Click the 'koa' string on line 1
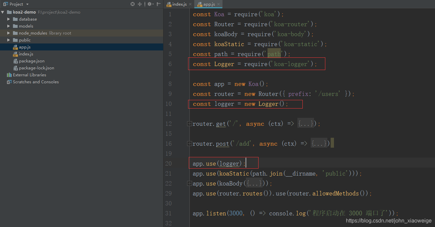Image resolution: width=435 pixels, height=227 pixels. coord(269,14)
